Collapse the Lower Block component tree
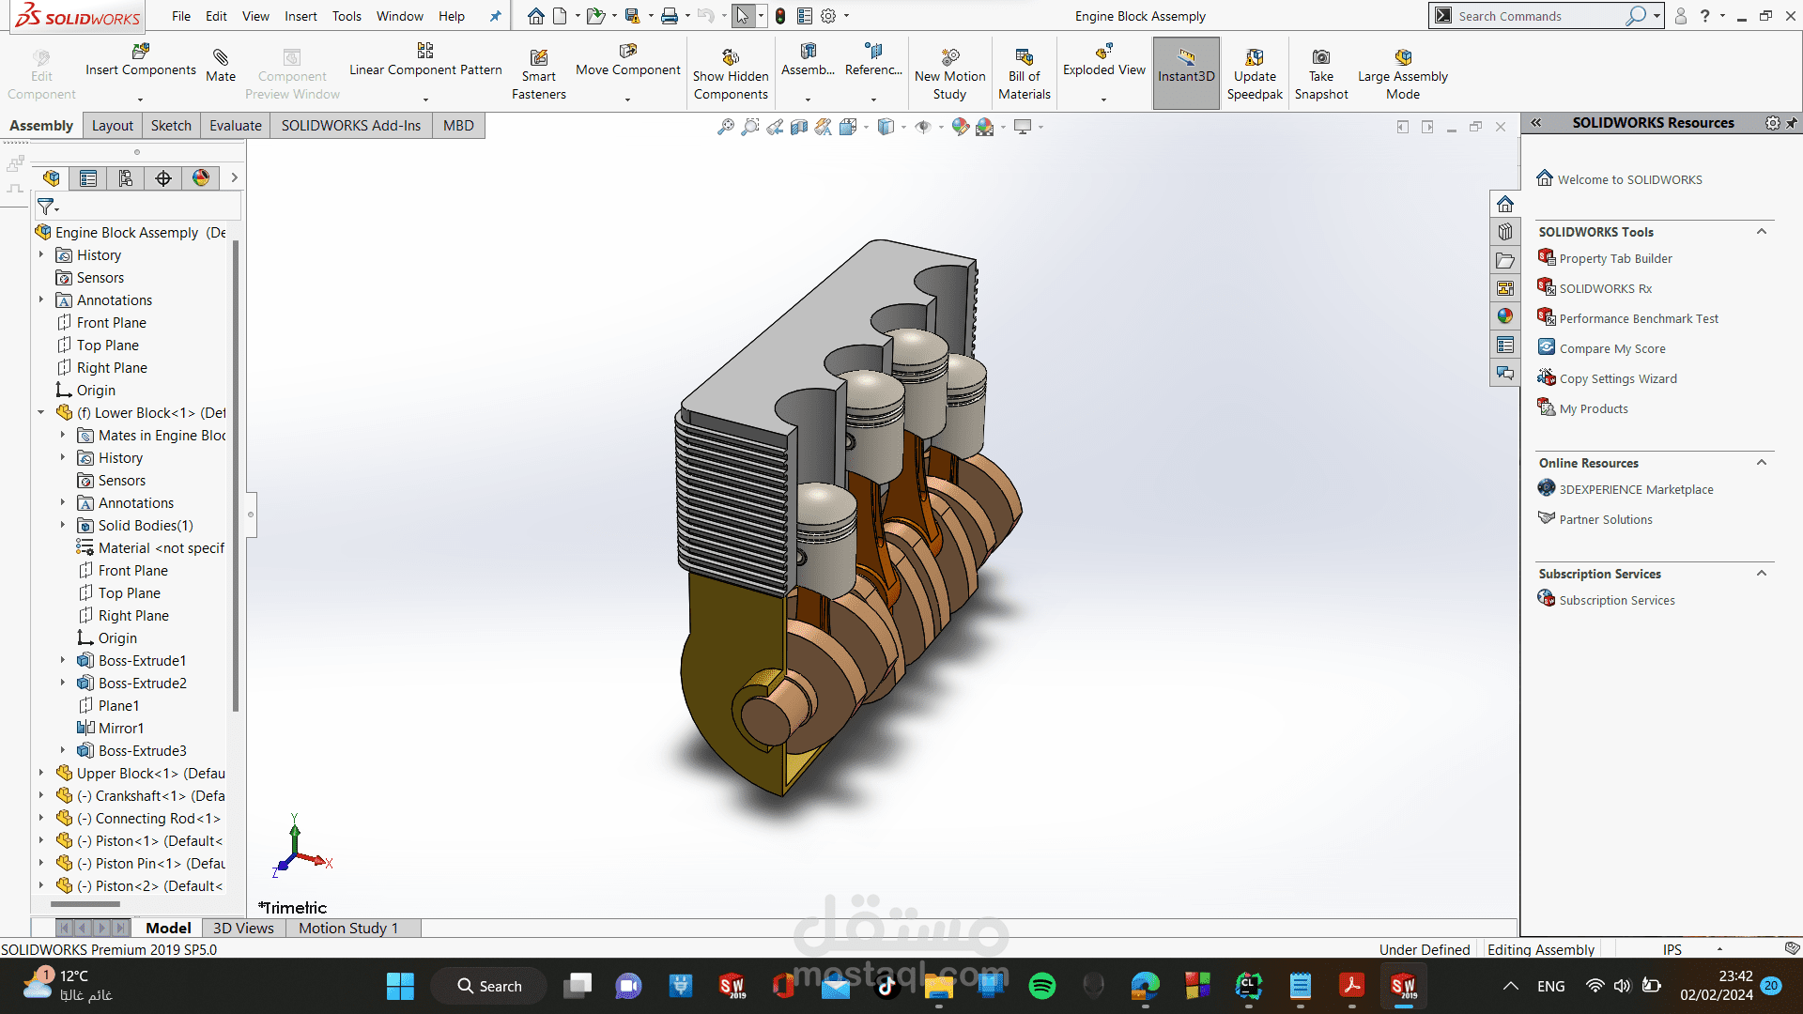This screenshot has height=1014, width=1803. click(x=41, y=412)
